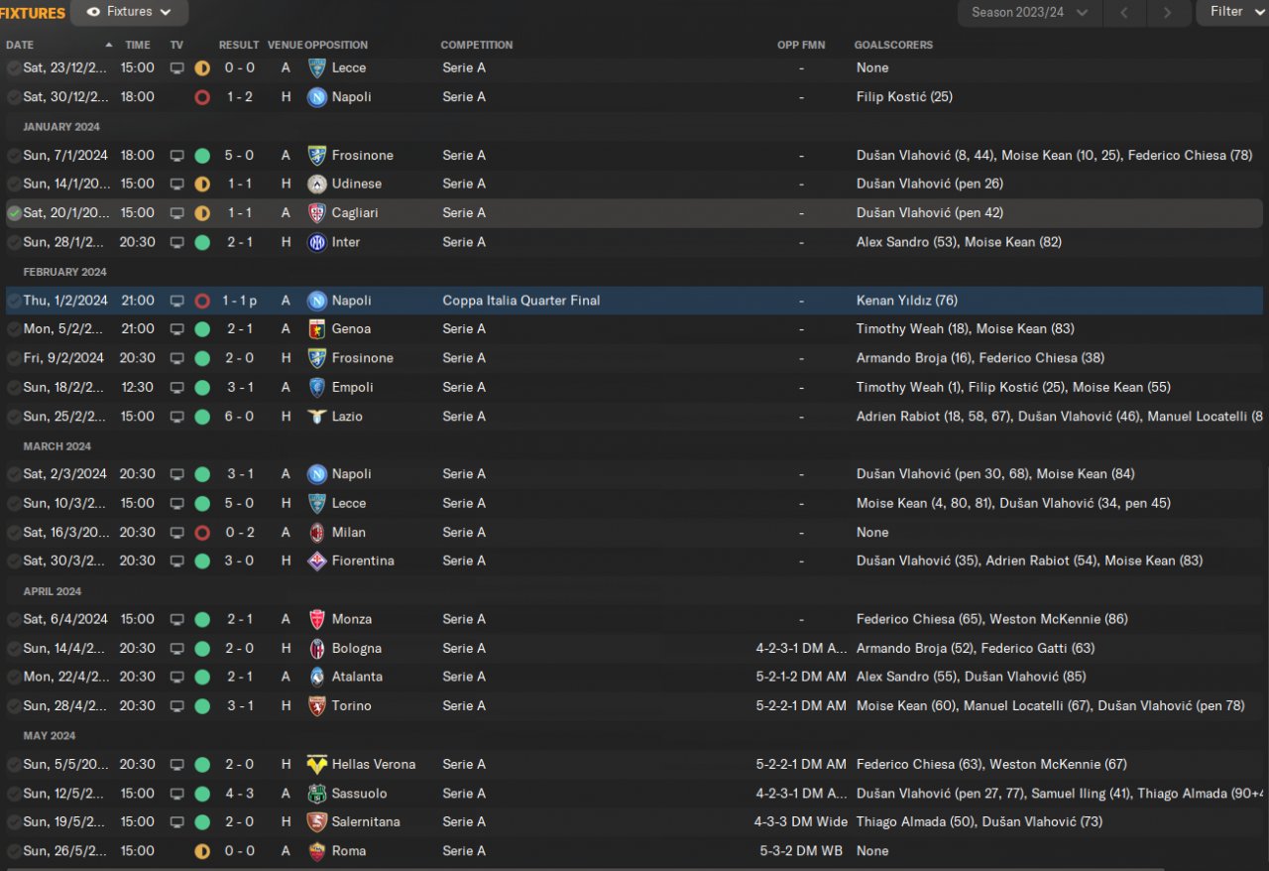Tick the Torino fixture selection circle
This screenshot has width=1269, height=871.
(x=14, y=706)
